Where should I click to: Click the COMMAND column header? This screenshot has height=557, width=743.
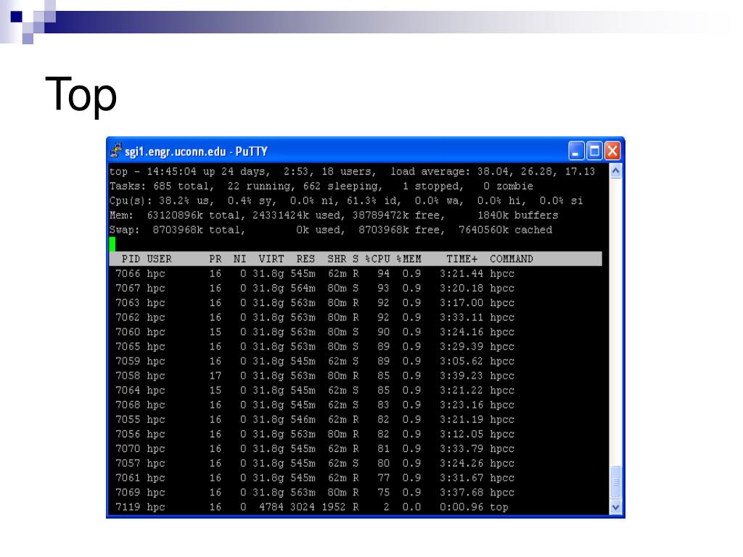point(512,259)
